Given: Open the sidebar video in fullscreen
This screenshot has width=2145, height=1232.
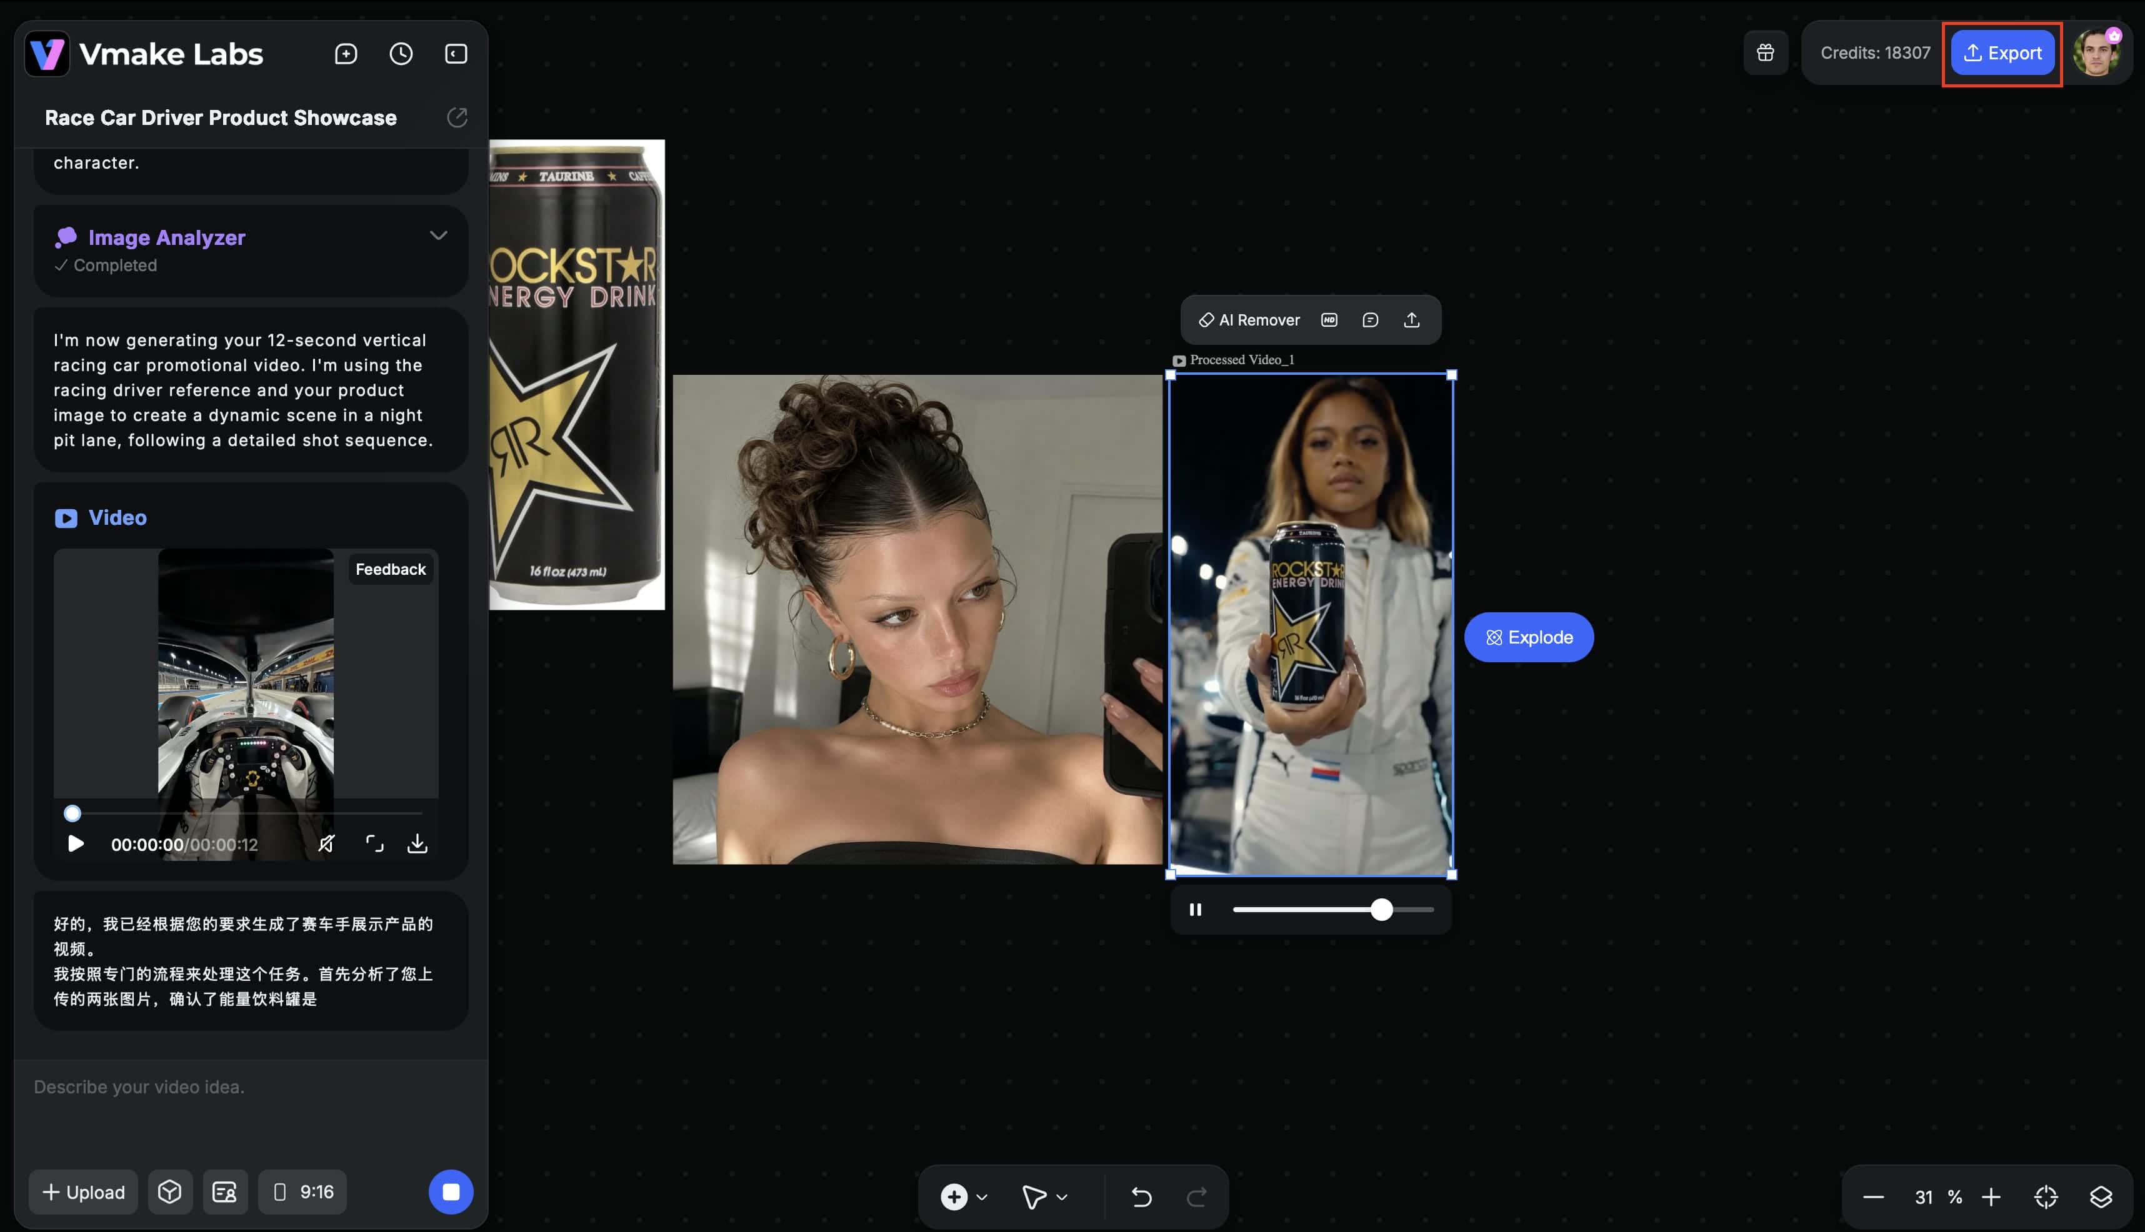Looking at the screenshot, I should click(374, 843).
